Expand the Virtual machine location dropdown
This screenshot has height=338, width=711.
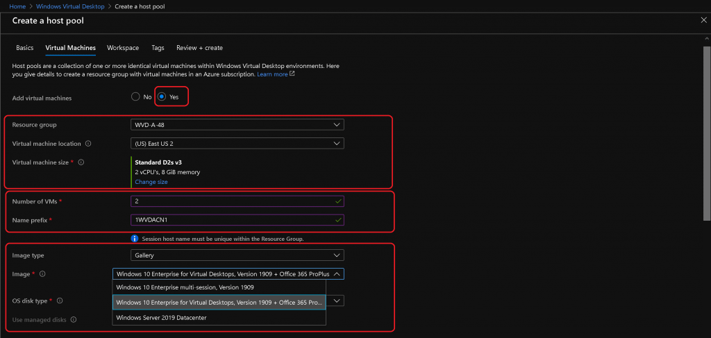[x=237, y=143]
